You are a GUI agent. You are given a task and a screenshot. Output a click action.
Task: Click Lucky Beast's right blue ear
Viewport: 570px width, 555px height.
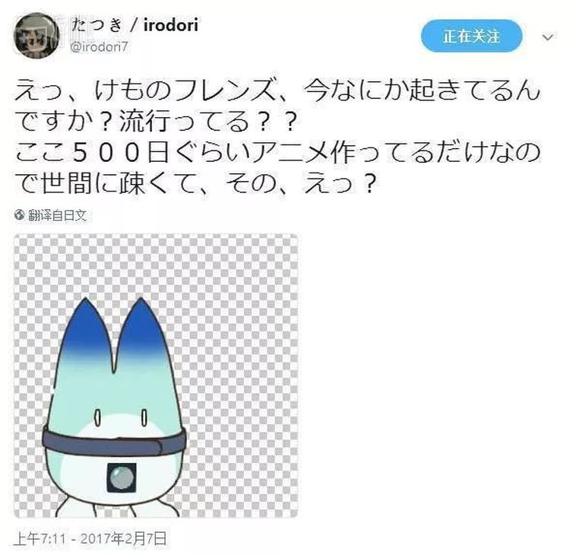point(141,331)
